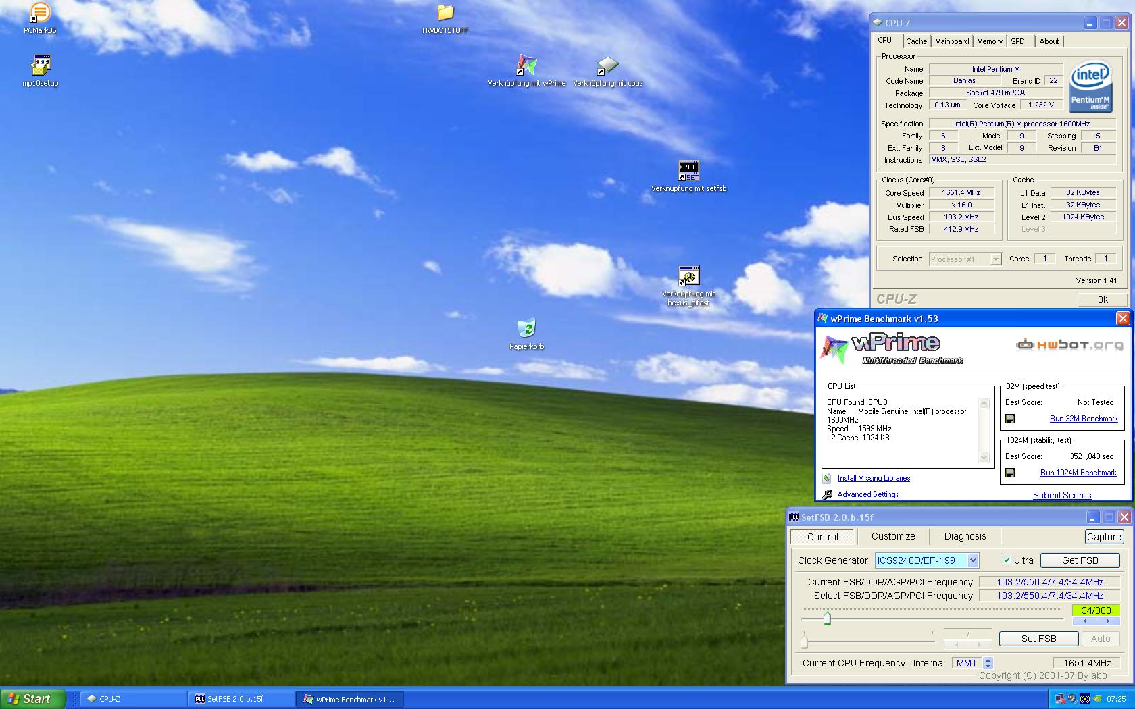
Task: Open the Diagnosis tab in SetFSB
Action: [x=965, y=536]
